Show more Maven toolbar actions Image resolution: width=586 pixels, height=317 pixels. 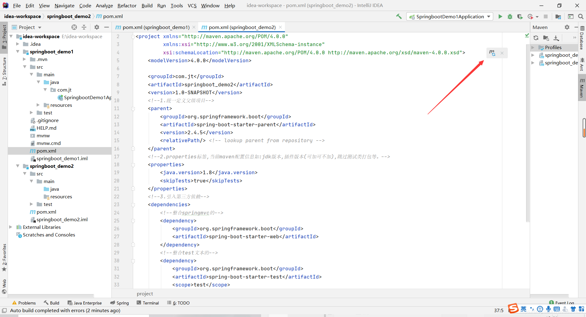pyautogui.click(x=574, y=38)
